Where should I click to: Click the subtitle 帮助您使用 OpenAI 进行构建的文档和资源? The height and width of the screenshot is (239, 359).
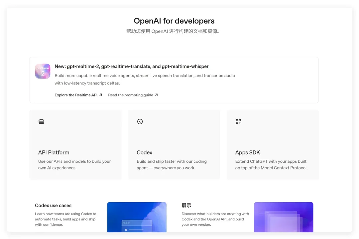(173, 31)
